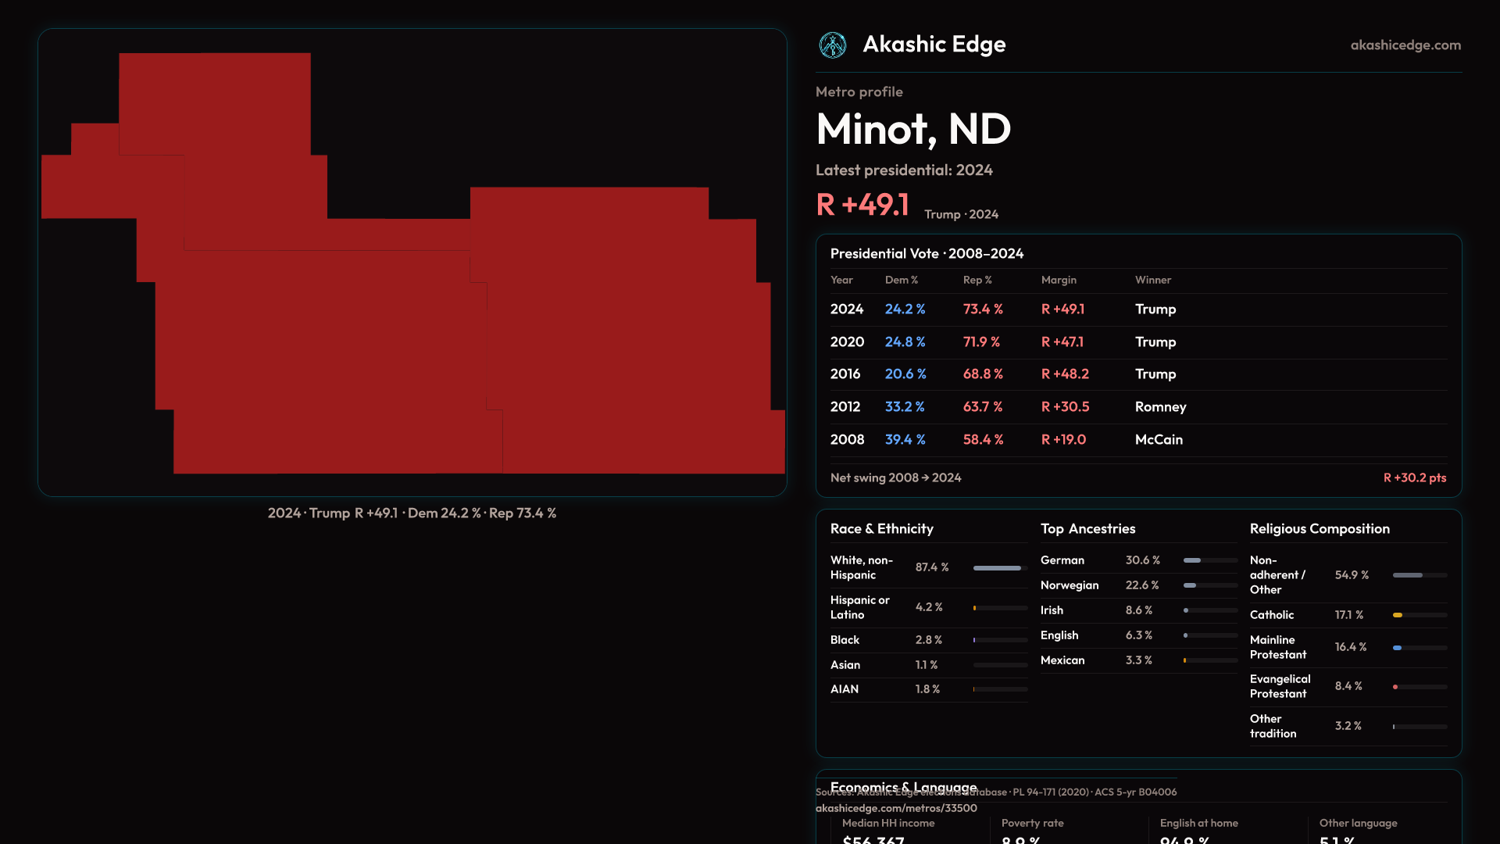Click the Race & Ethnicity section heading
The height and width of the screenshot is (844, 1500).
point(881,529)
